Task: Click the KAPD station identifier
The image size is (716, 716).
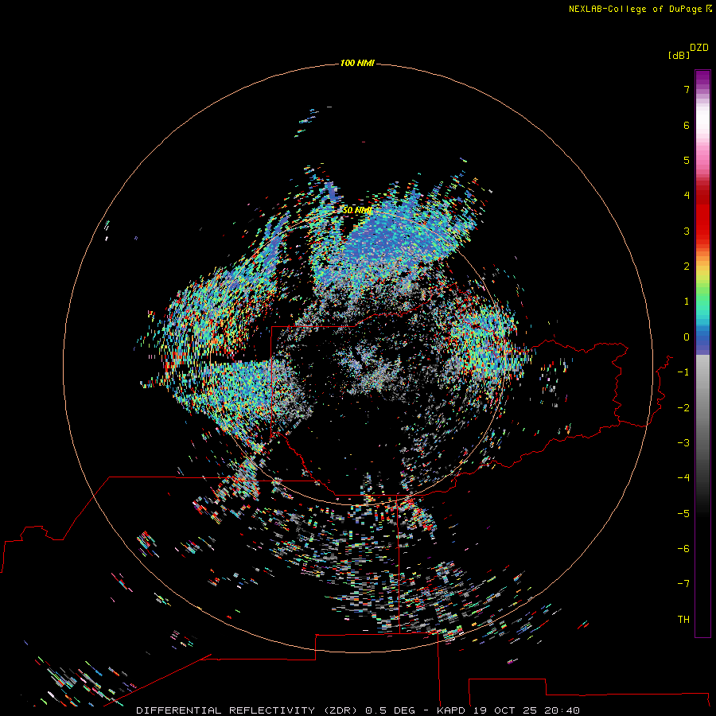Action: pos(451,710)
